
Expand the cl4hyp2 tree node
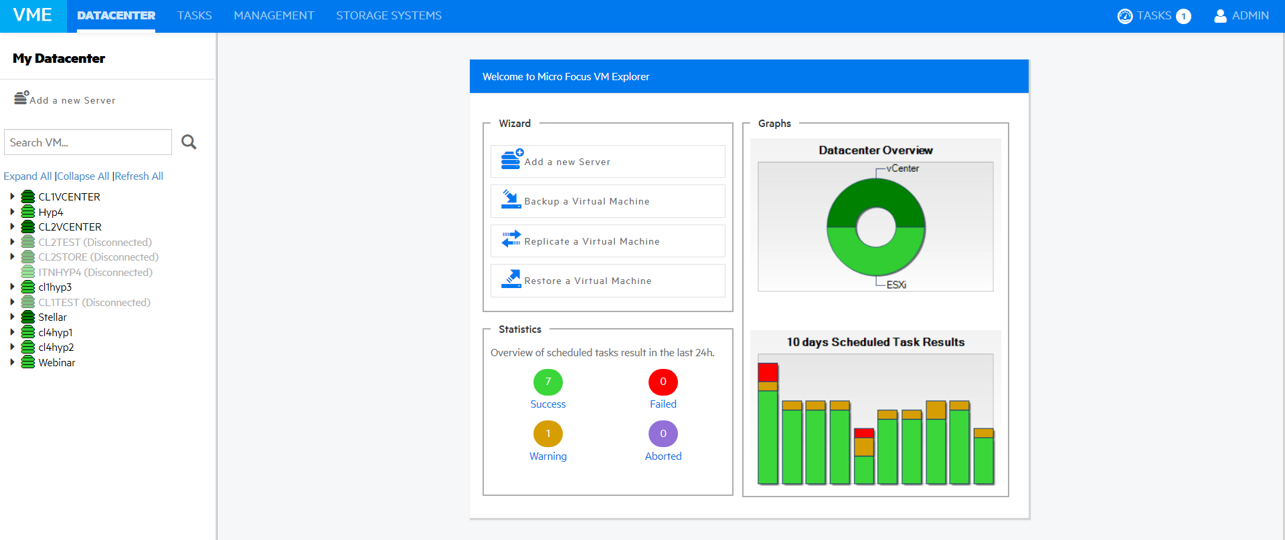(12, 347)
